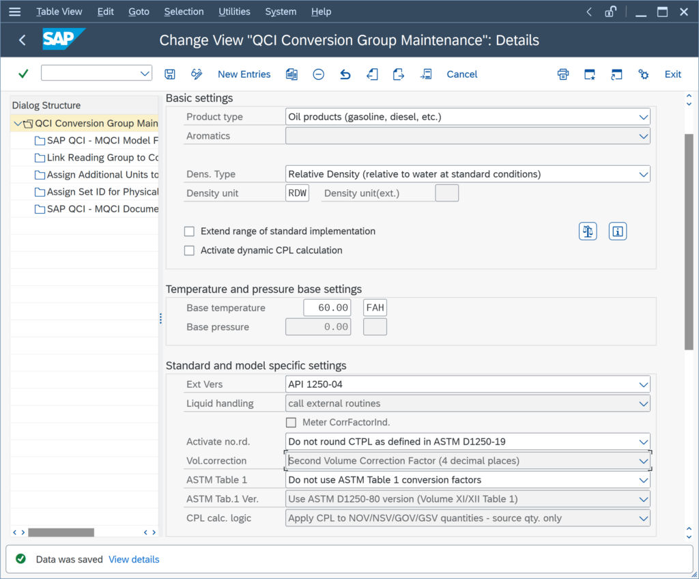Click the New Entries button
The width and height of the screenshot is (699, 579).
[244, 74]
